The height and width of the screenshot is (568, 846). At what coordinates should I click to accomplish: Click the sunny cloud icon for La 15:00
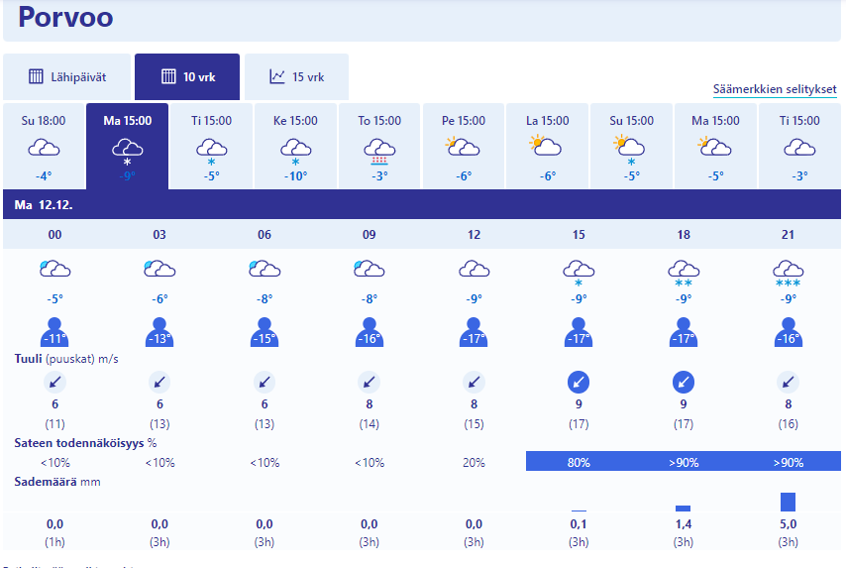click(x=547, y=147)
